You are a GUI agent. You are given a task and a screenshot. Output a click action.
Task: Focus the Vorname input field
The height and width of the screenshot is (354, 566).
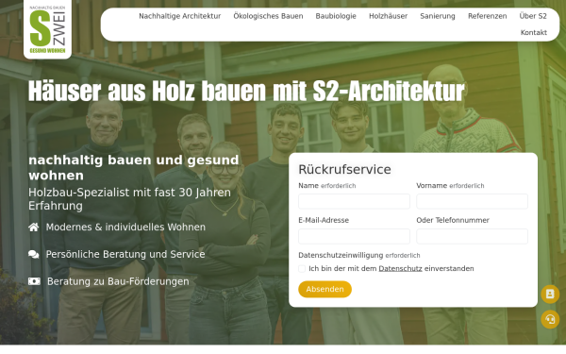[x=473, y=202]
